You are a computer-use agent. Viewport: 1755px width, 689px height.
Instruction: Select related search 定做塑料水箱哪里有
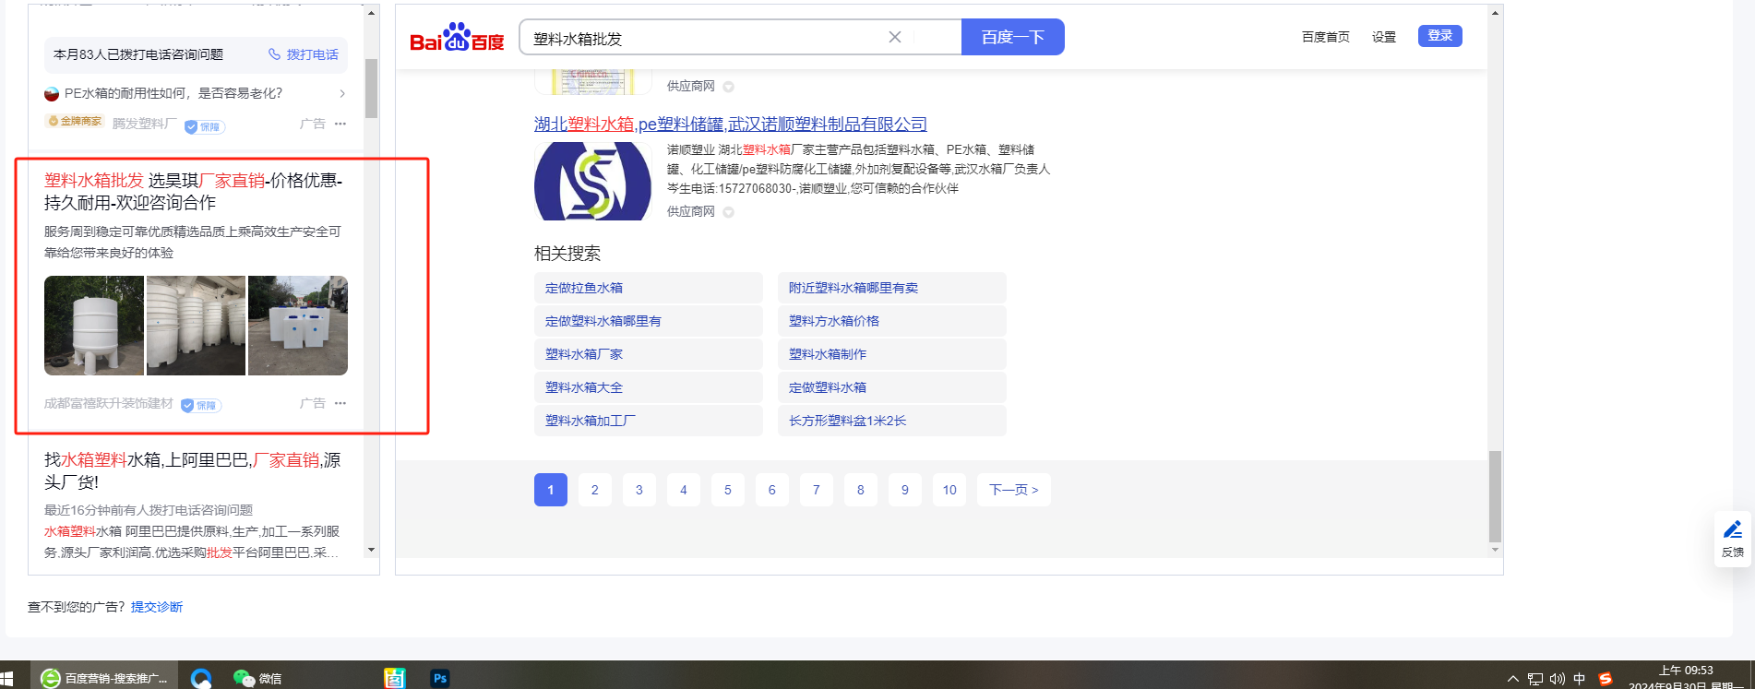(x=648, y=321)
